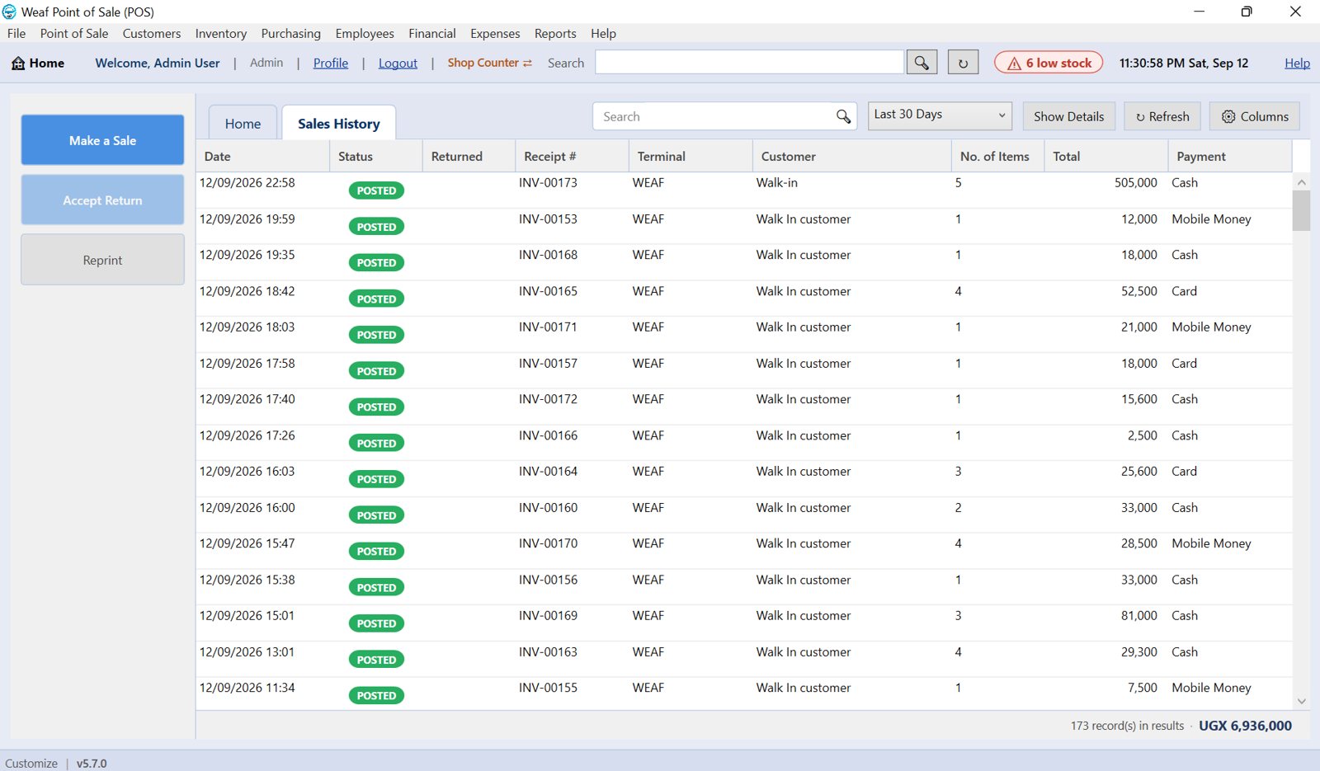Open the Reports menu
Screen dimensions: 1320x771
click(555, 33)
